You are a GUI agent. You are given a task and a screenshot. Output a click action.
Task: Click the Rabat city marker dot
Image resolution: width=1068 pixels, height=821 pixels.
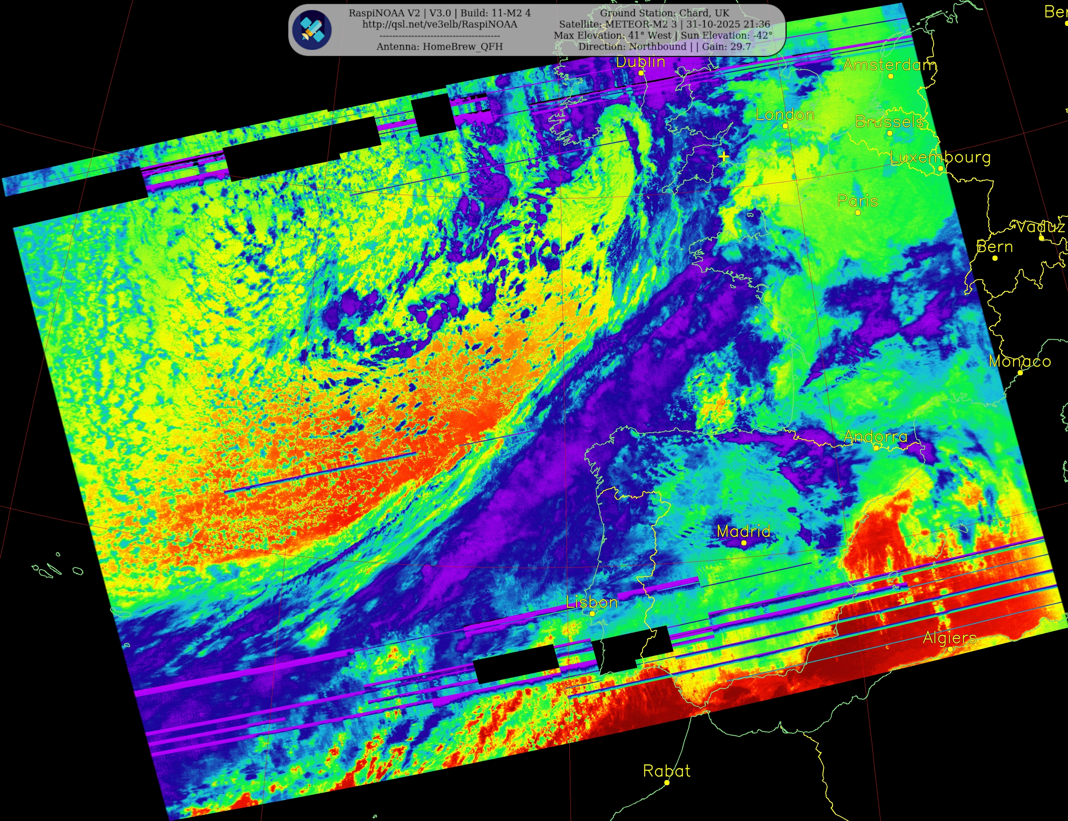(667, 783)
